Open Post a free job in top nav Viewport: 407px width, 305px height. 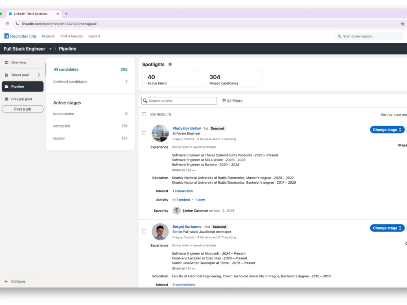tap(71, 36)
